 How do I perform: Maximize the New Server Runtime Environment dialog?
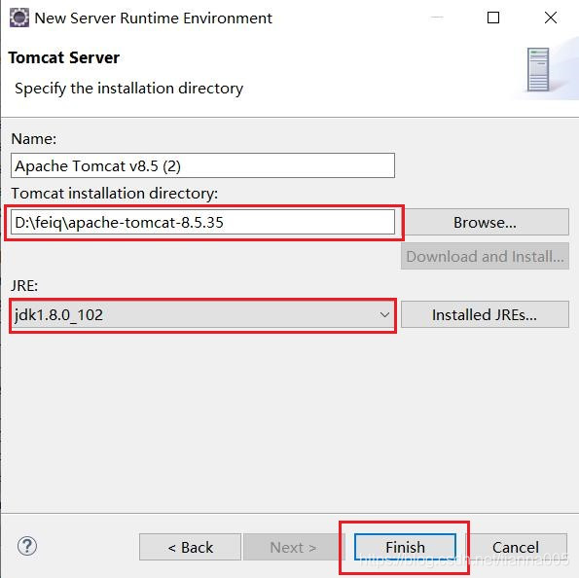(x=493, y=18)
